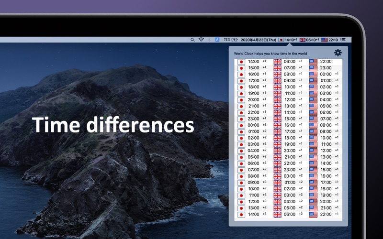383x239 pixels.
Task: Select Japan time 16:00 +1
Action: click(x=254, y=74)
